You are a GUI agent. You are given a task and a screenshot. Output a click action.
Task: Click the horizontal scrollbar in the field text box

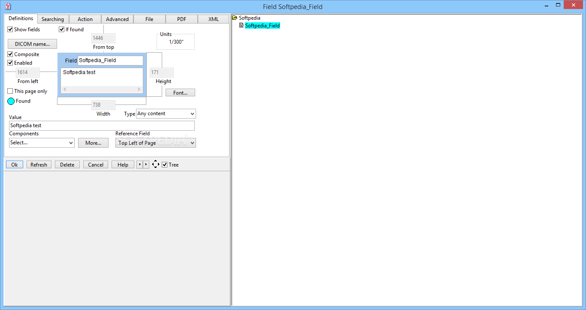coord(102,89)
